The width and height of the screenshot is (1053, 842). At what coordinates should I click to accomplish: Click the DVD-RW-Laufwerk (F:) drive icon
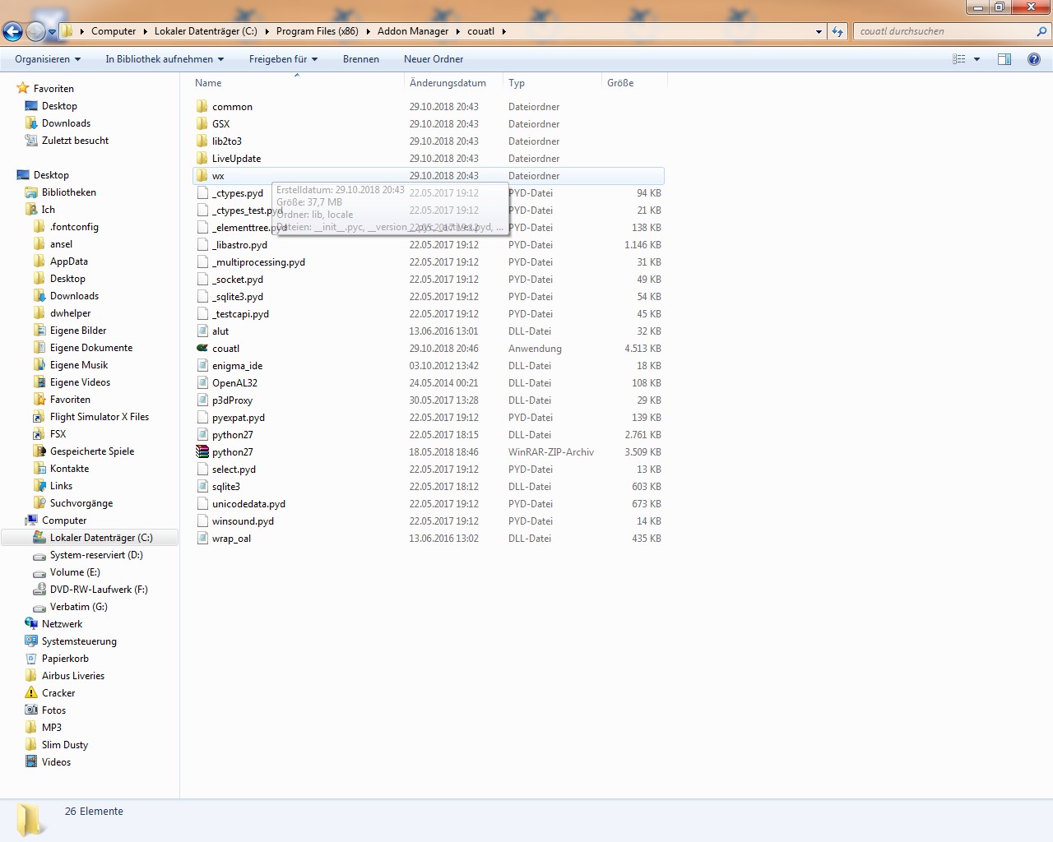pyautogui.click(x=39, y=590)
